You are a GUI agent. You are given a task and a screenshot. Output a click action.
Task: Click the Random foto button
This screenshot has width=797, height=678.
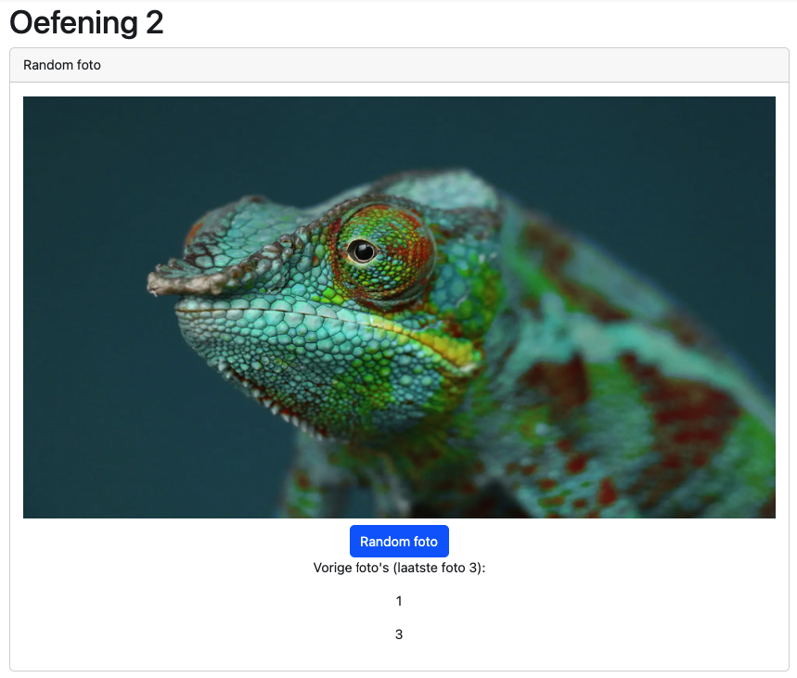tap(399, 541)
